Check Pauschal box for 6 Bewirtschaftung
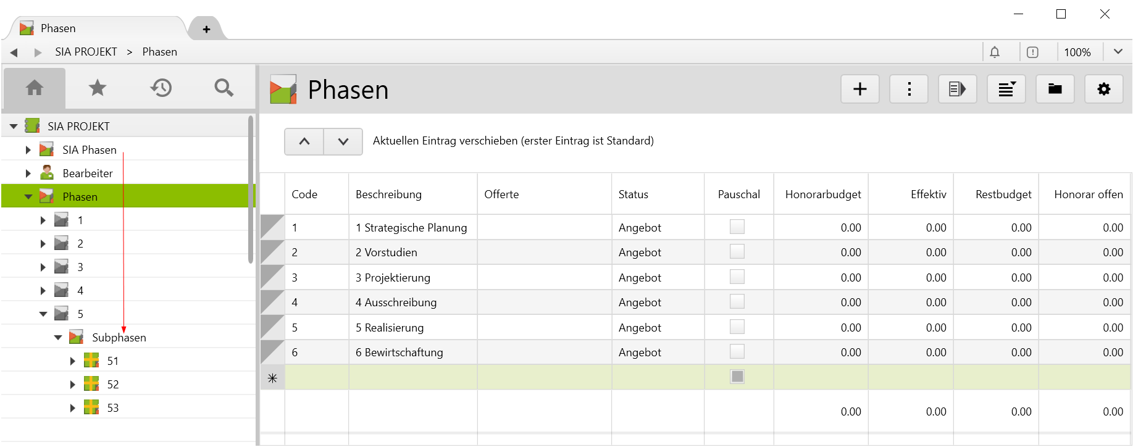The image size is (1133, 447). [737, 352]
